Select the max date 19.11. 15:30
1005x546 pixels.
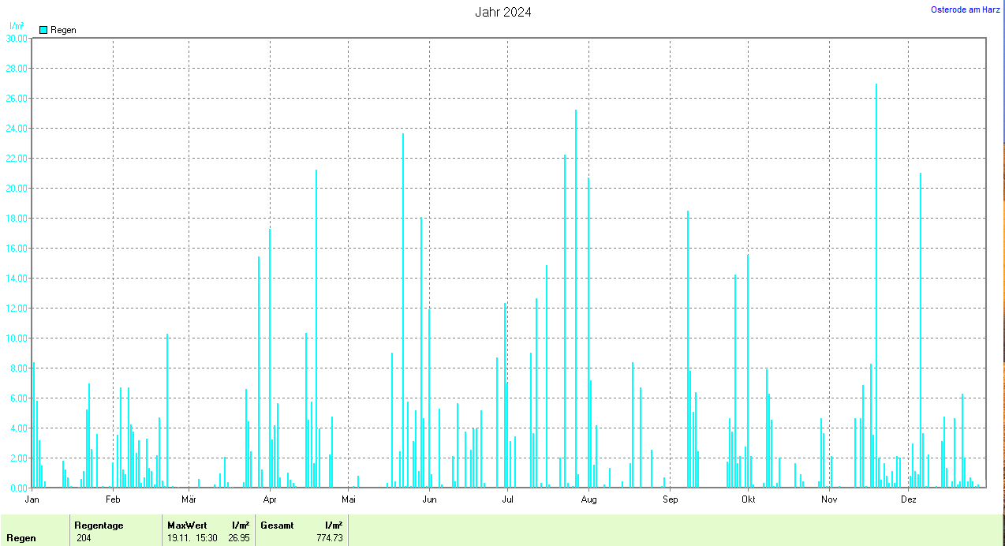click(x=192, y=537)
